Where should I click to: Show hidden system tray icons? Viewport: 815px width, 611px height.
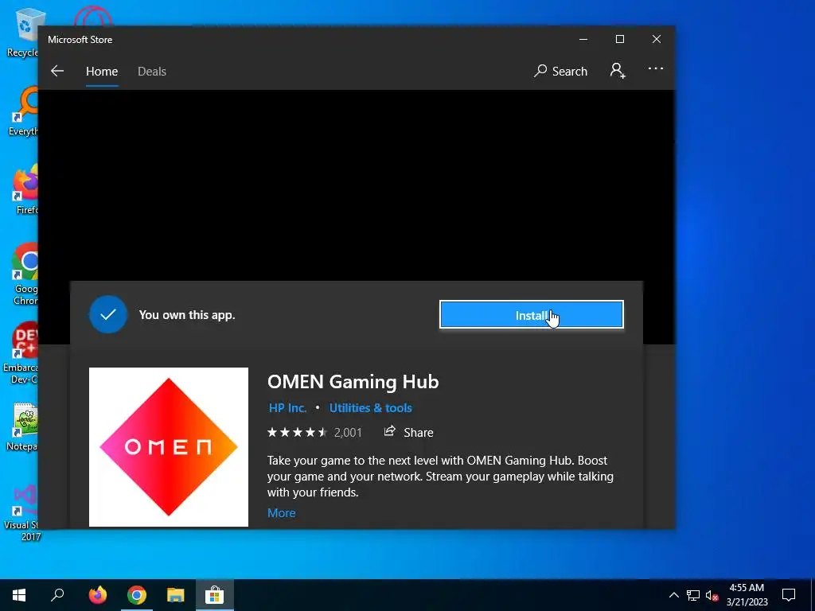click(x=673, y=595)
